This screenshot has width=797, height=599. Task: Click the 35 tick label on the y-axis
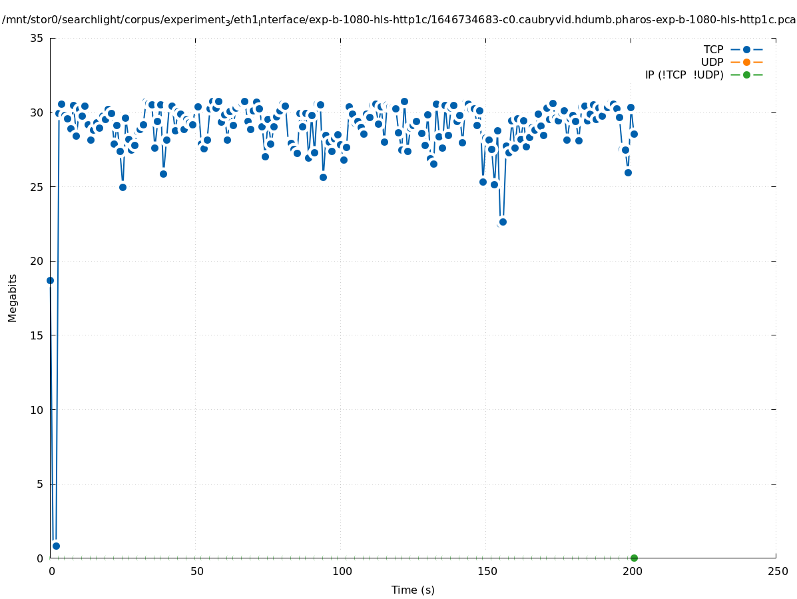click(x=37, y=38)
